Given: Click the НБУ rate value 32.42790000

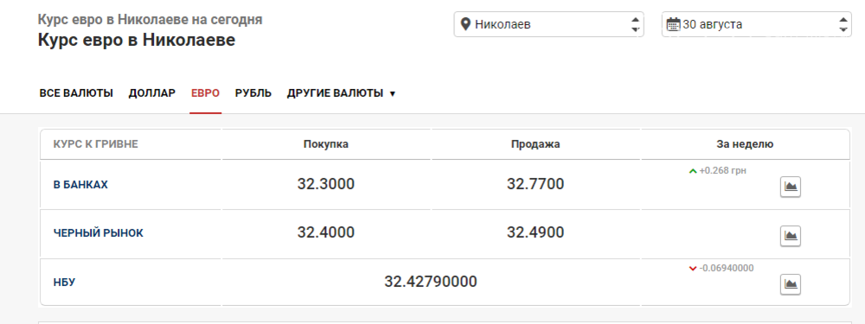Looking at the screenshot, I should (x=431, y=283).
